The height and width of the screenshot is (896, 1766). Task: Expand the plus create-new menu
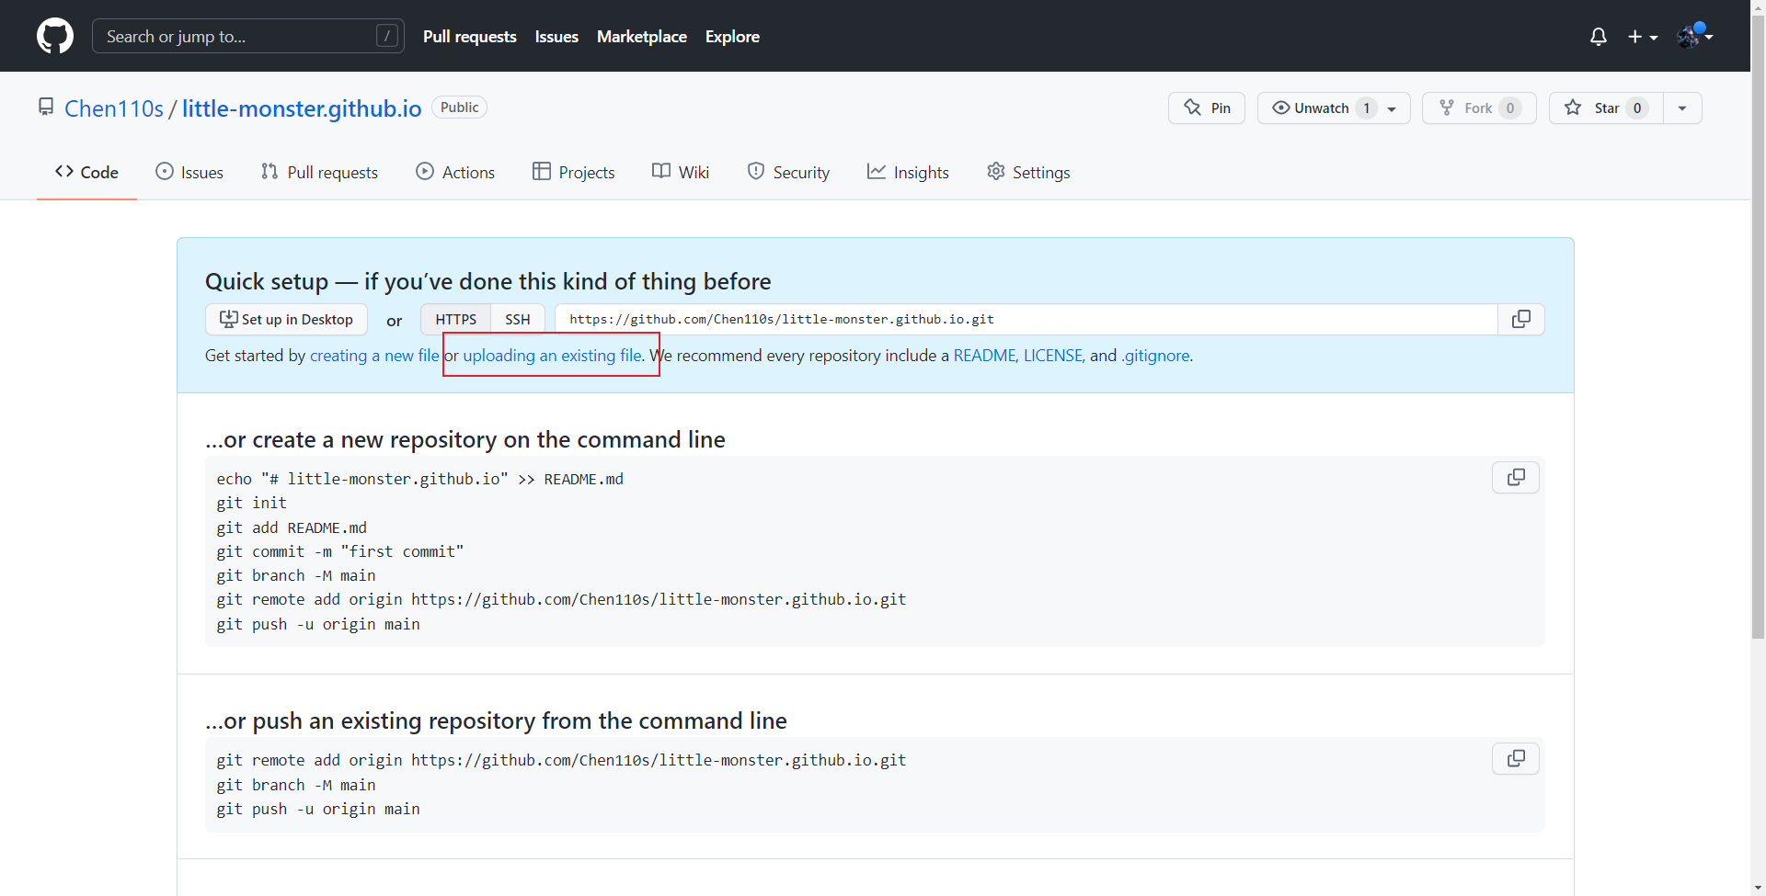1642,36
